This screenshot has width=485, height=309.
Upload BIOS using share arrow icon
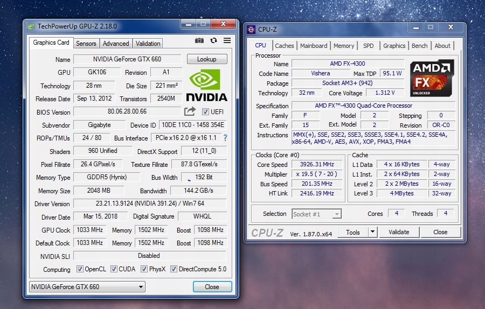(x=190, y=111)
